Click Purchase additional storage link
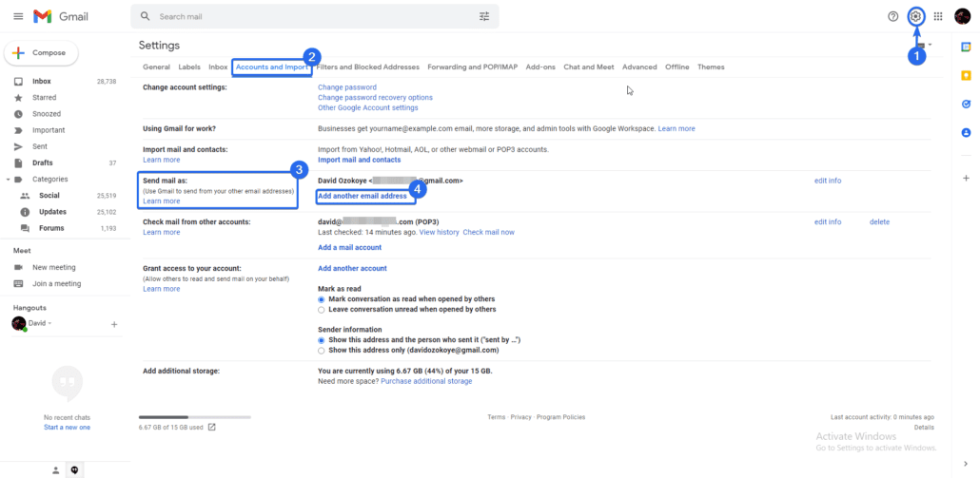 click(426, 381)
